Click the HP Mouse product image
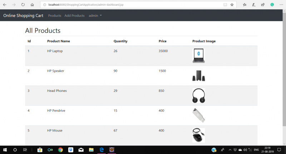The width and height of the screenshot is (286, 154). click(199, 135)
